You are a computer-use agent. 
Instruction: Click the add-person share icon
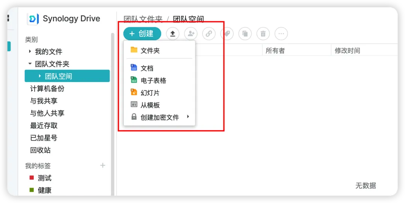pos(190,34)
